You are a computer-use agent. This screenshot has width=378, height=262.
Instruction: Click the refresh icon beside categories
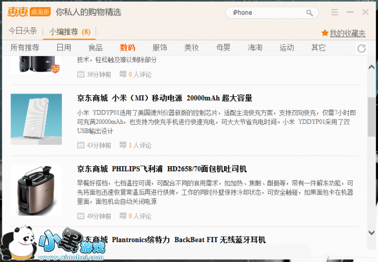(x=361, y=48)
